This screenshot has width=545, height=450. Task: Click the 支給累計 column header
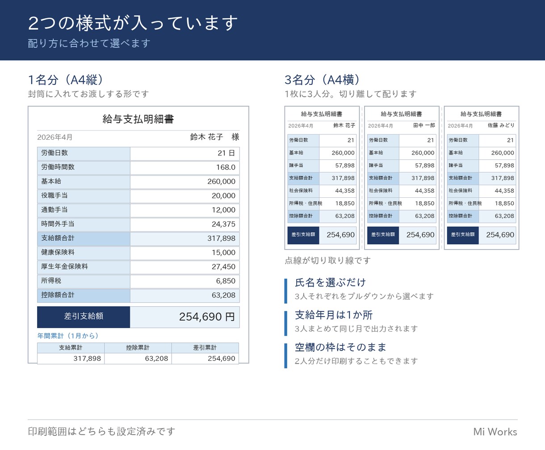pos(71,348)
